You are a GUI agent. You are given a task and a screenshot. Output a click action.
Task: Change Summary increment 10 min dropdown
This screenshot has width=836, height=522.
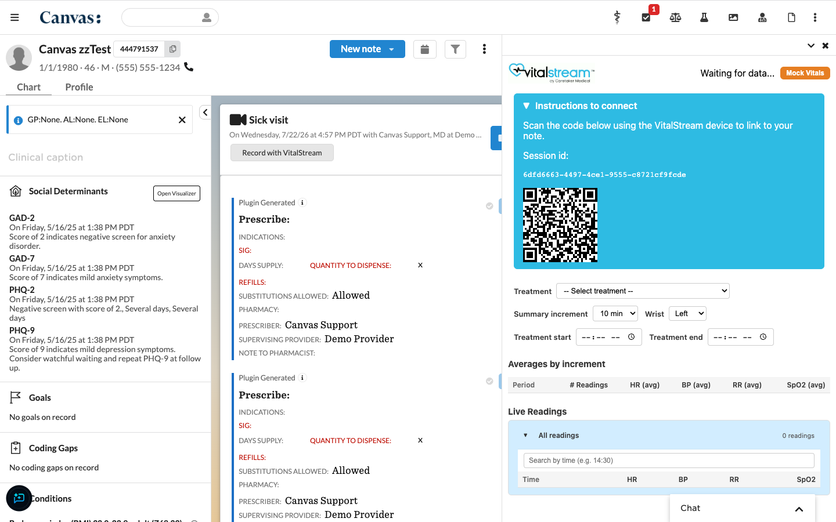(615, 314)
